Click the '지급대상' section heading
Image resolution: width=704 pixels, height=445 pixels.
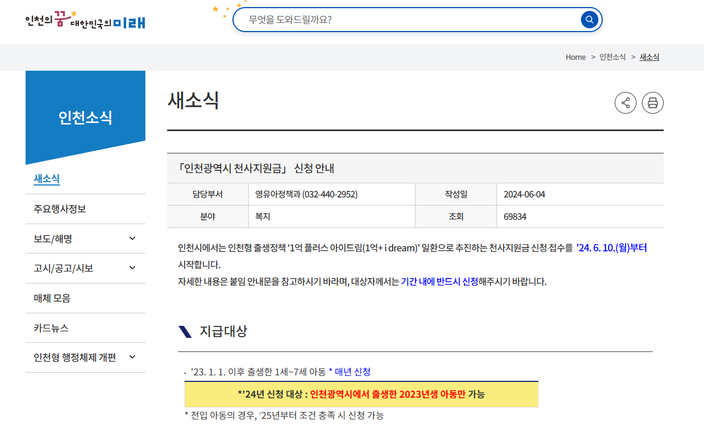223,331
